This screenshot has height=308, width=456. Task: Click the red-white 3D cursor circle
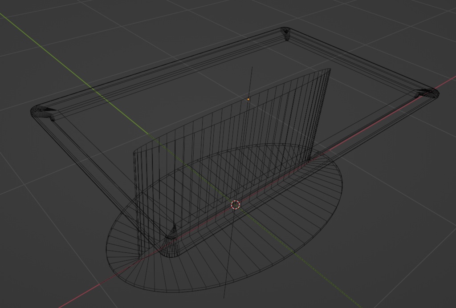pos(236,205)
